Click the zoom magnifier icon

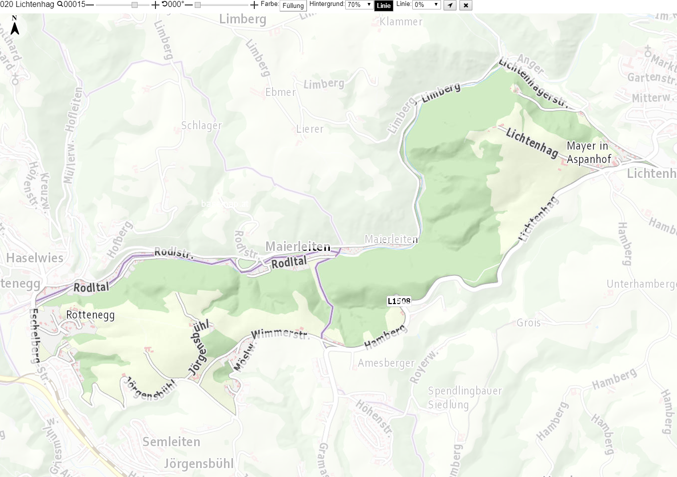point(60,4)
